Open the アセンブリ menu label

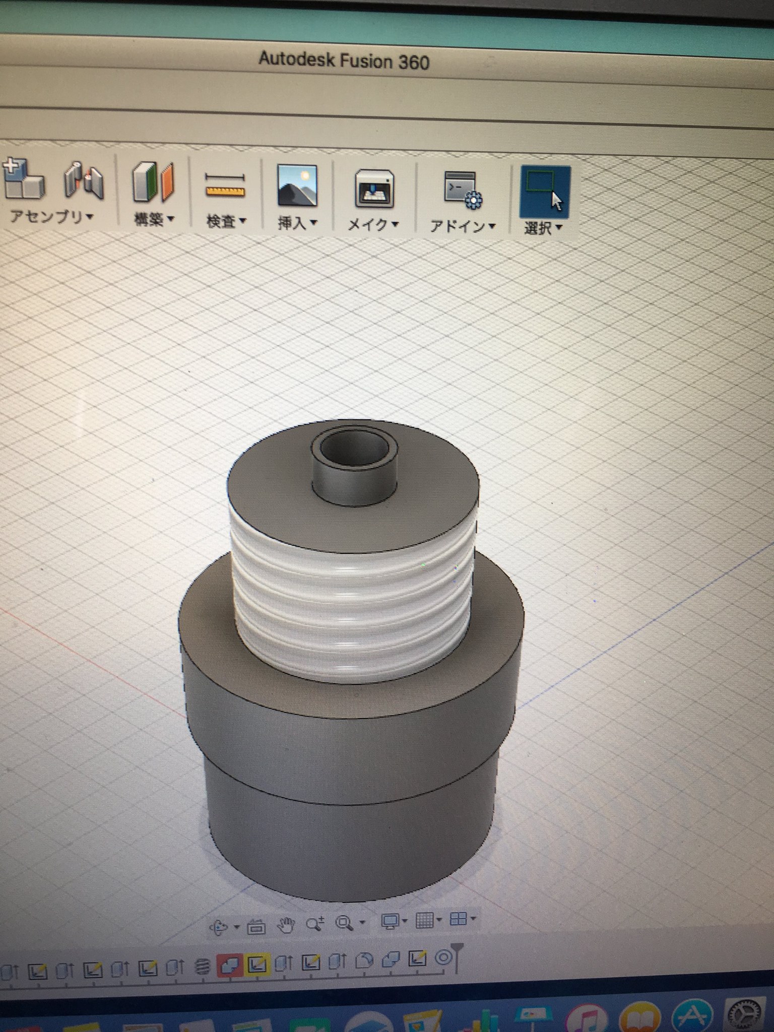(51, 217)
